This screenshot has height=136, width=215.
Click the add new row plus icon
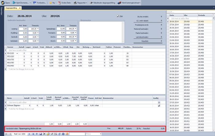(x=37, y=134)
